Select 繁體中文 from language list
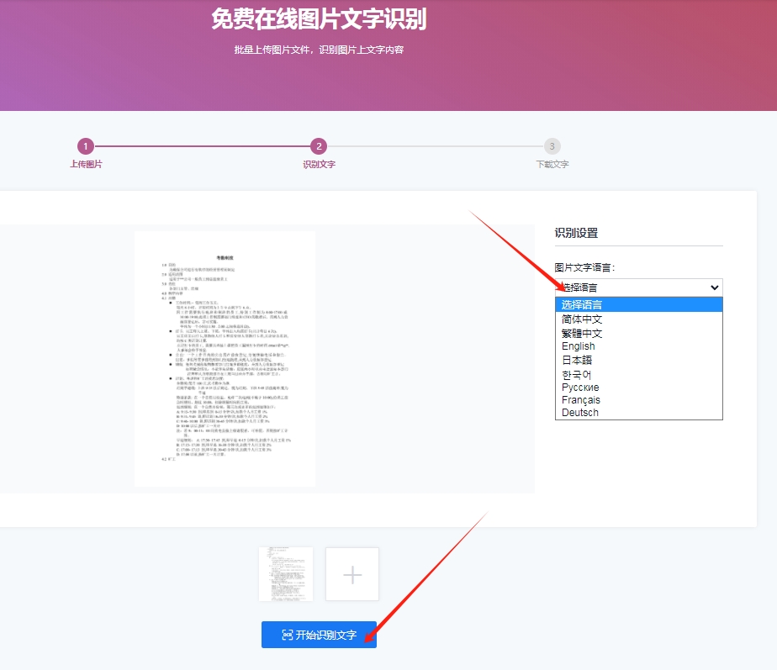 tap(638, 333)
